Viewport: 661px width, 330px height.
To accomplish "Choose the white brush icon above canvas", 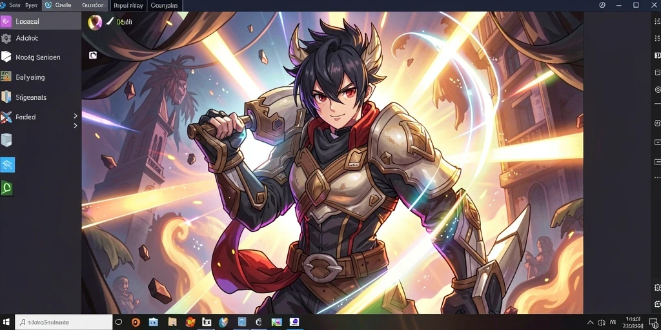I will pyautogui.click(x=110, y=21).
